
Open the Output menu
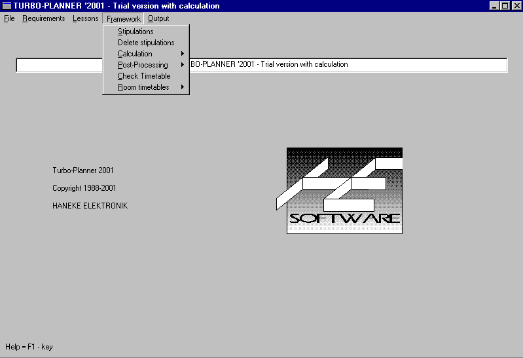(158, 18)
